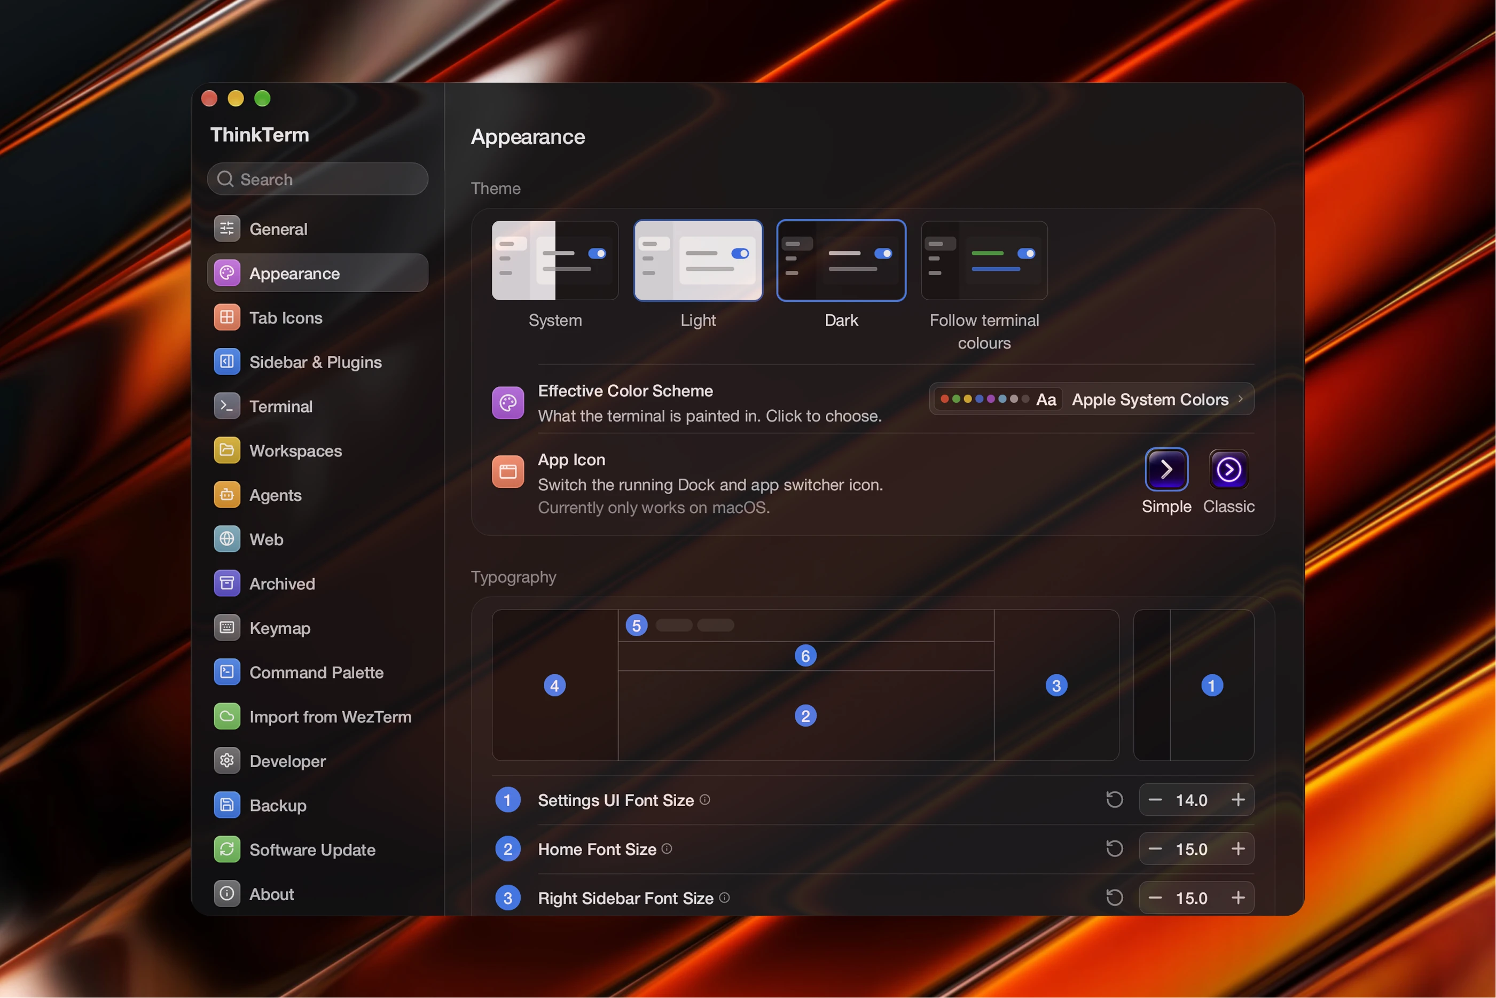The image size is (1496, 998).
Task: Click the Command Palette icon
Action: point(226,672)
